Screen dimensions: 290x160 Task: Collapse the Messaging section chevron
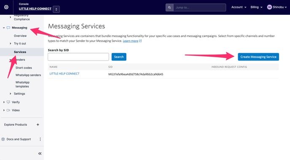point(4,28)
